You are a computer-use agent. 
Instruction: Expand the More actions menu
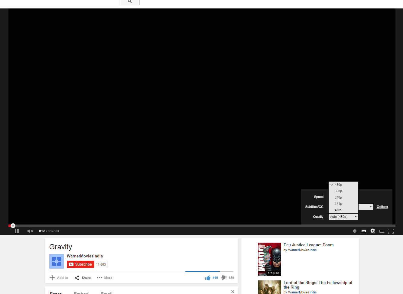click(x=104, y=278)
